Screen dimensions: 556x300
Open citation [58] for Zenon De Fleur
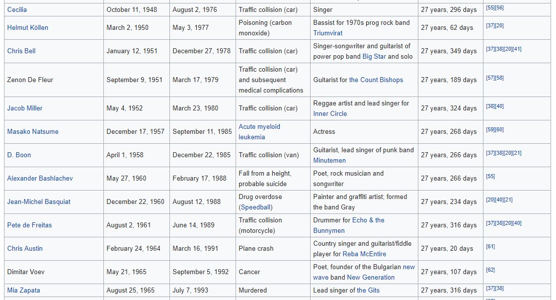[499, 78]
